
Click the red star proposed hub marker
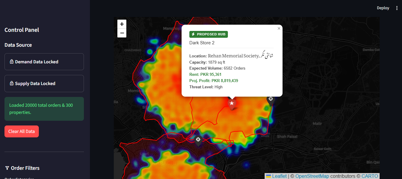tap(232, 104)
